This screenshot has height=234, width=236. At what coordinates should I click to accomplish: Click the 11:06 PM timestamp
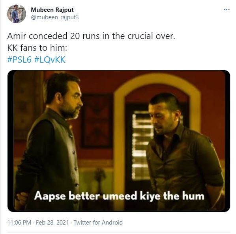(19, 223)
